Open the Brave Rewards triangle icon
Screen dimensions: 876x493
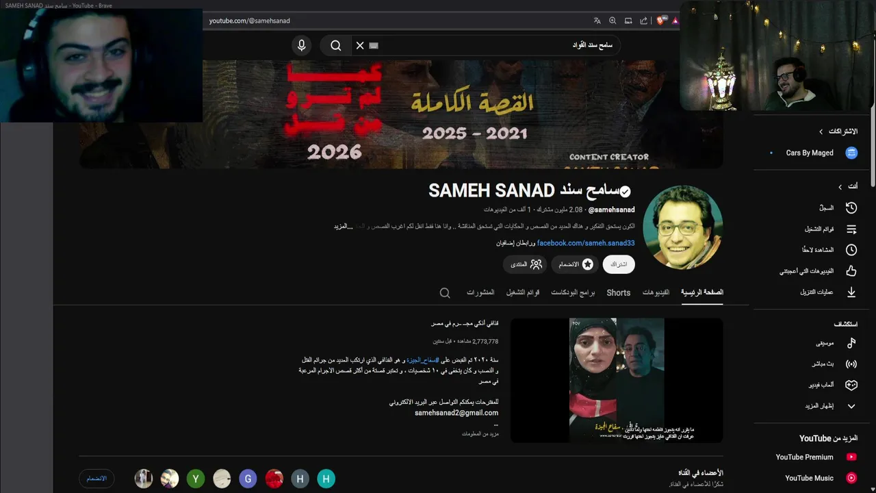675,21
